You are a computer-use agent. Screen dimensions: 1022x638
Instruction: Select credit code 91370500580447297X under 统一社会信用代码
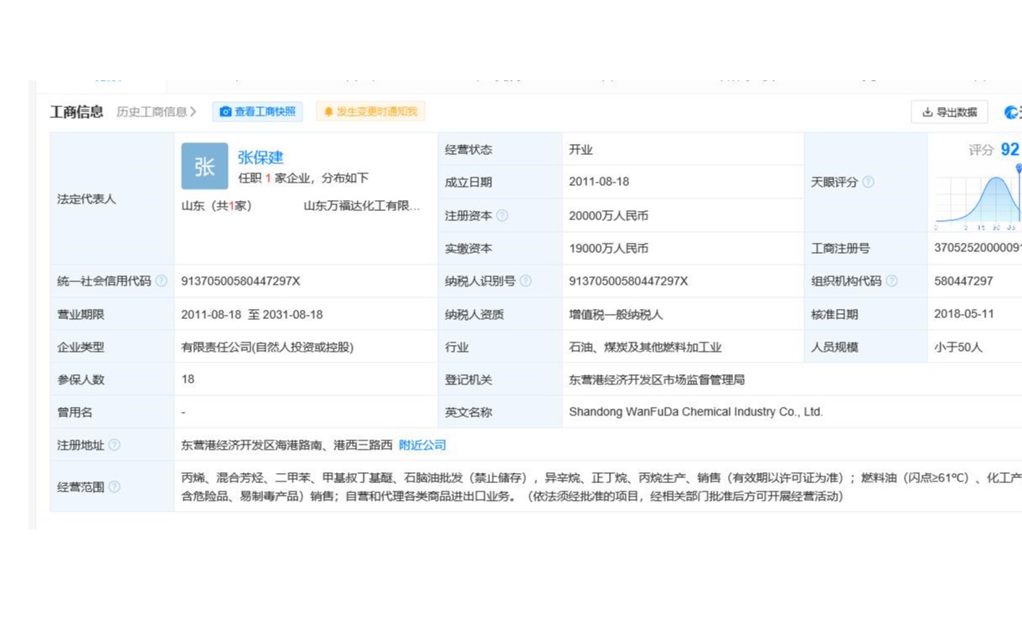240,281
